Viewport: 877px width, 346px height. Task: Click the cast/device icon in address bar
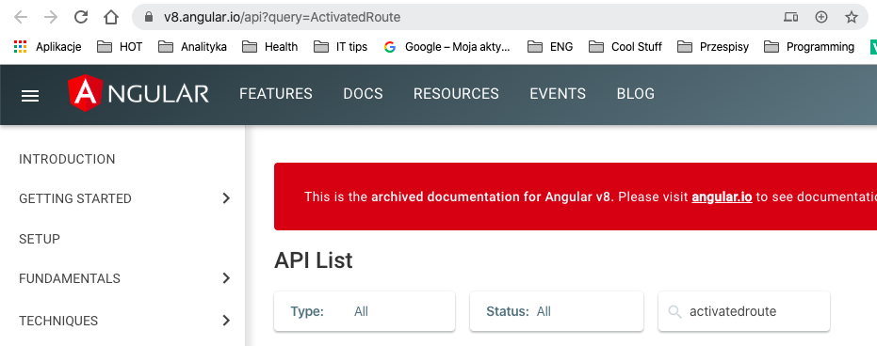[790, 17]
